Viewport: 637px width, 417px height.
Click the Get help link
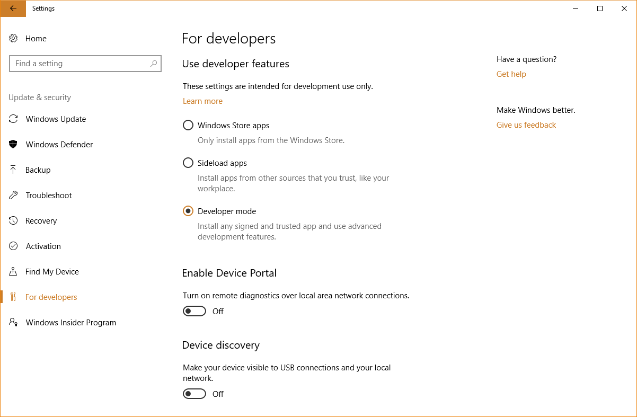511,74
